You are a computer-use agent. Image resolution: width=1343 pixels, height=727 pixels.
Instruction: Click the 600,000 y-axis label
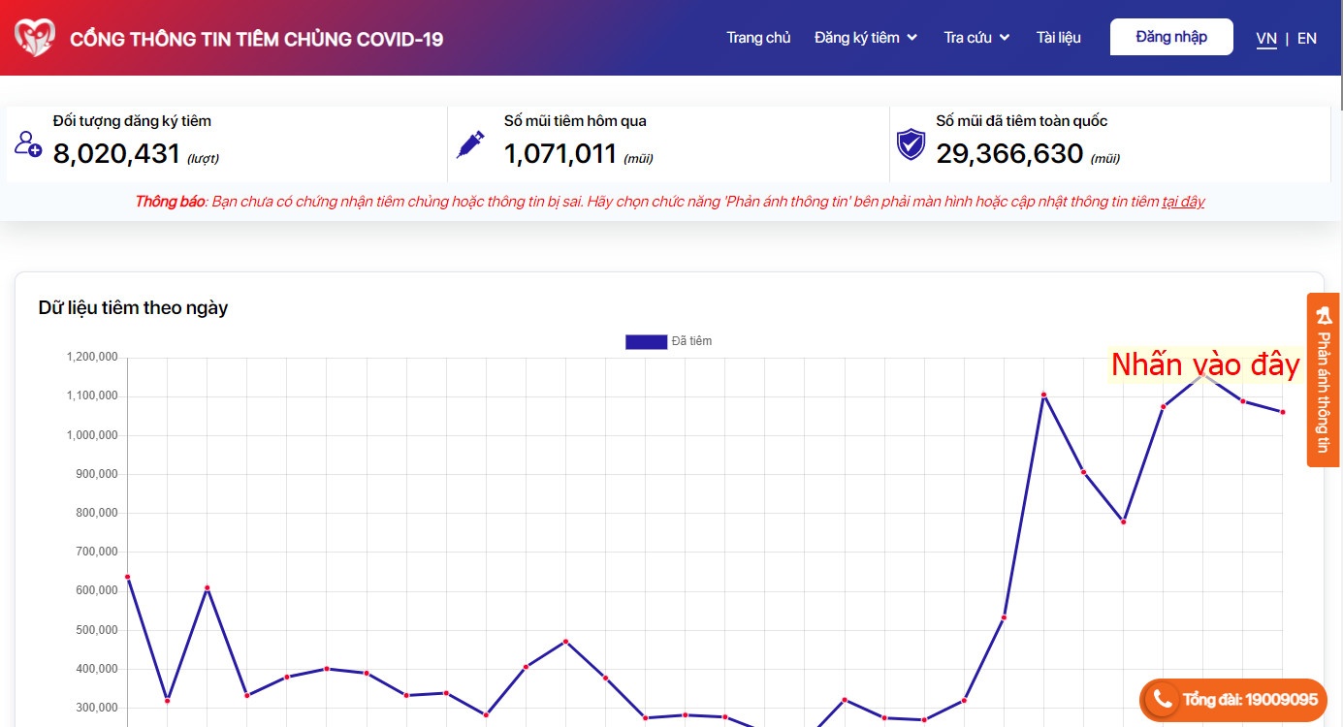coord(96,590)
